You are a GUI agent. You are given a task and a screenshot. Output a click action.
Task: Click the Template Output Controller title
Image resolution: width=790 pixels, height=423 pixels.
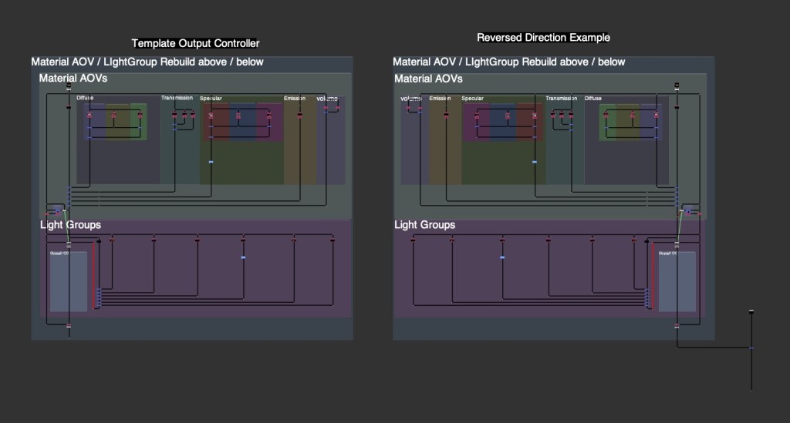click(x=195, y=43)
